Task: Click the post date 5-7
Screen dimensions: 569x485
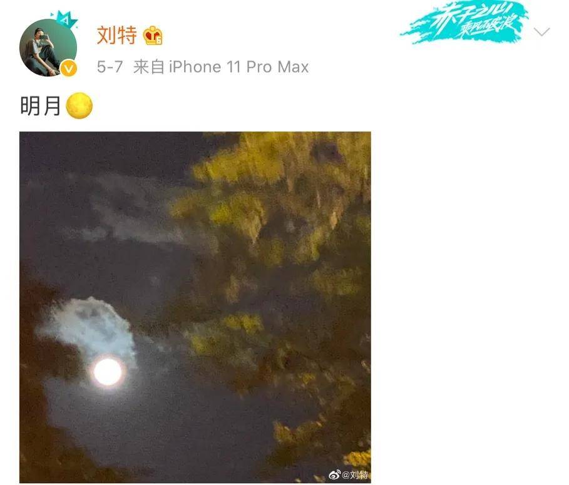Action: [110, 67]
